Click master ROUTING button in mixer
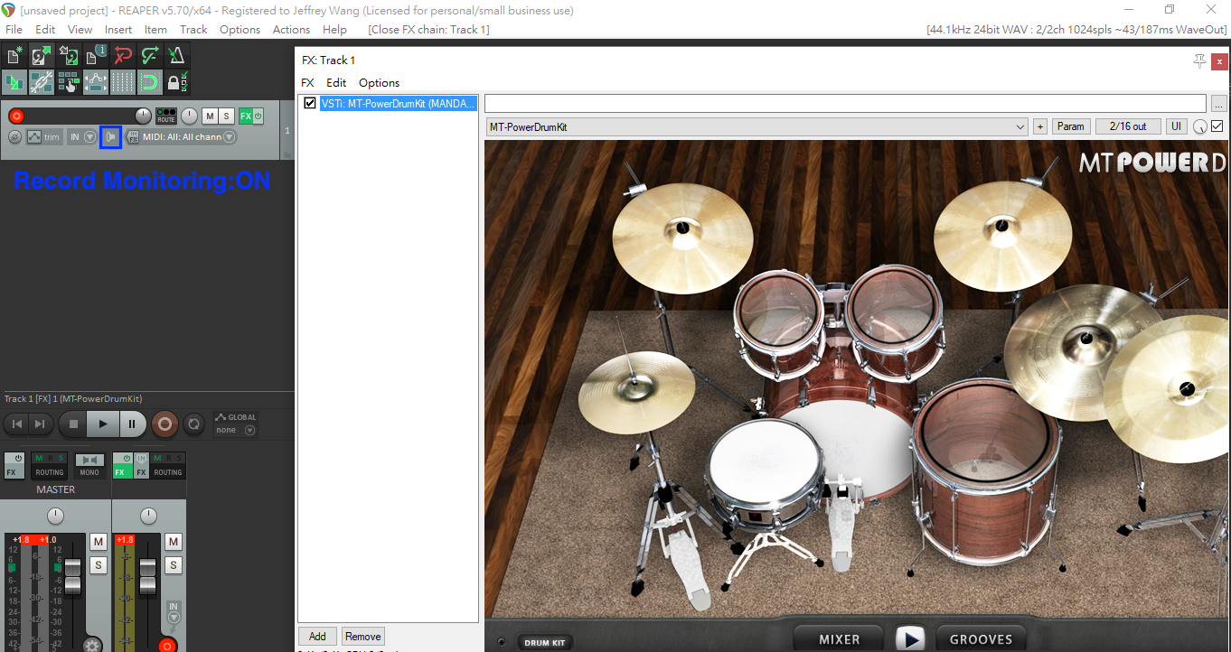 point(50,466)
